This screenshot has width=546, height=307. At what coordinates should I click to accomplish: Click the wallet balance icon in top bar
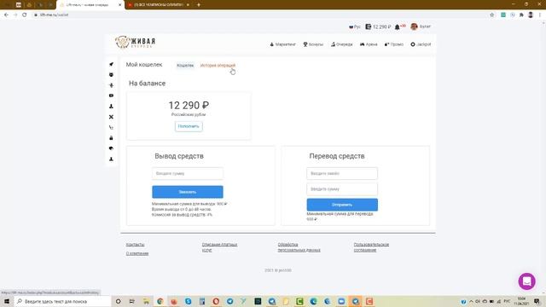coord(368,26)
